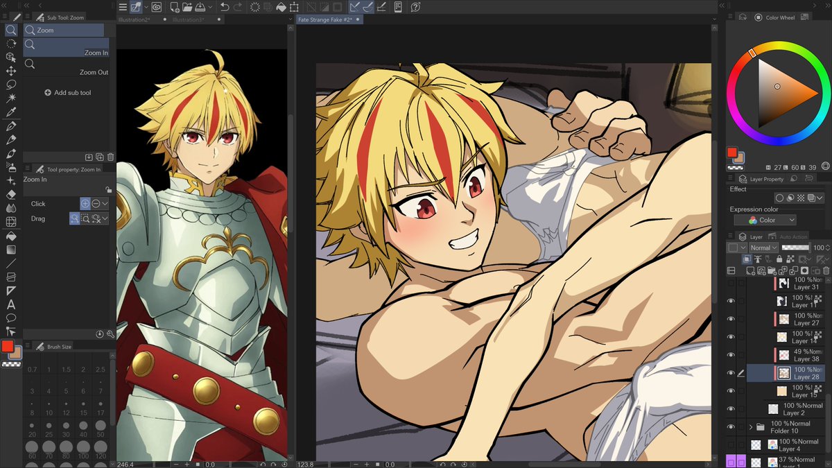Select the Zoom tool in the toolbox
The image size is (832, 468).
coord(11,30)
